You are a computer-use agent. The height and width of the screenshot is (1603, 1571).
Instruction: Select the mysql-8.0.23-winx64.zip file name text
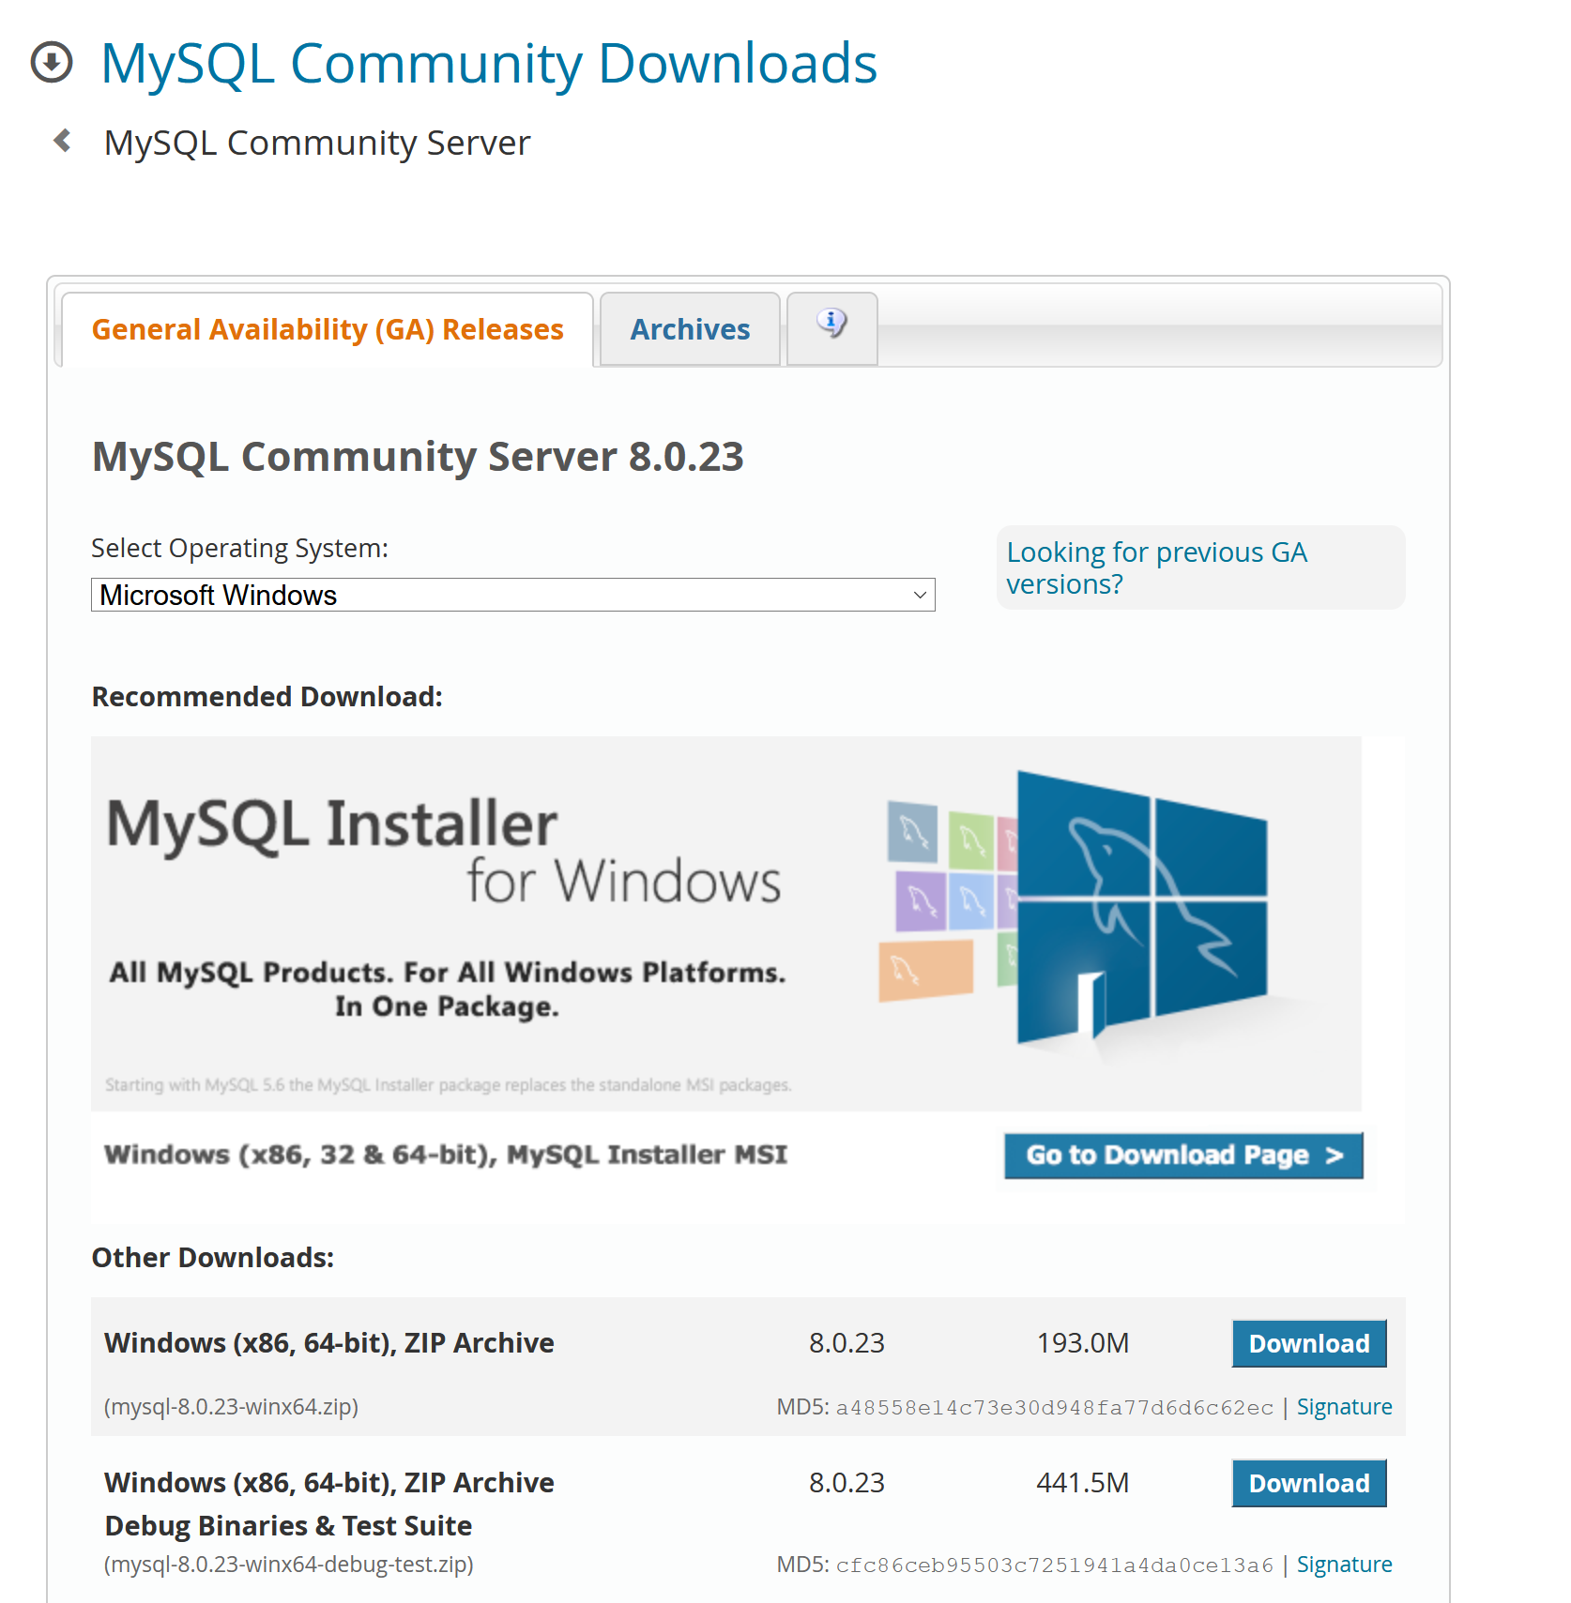(x=231, y=1406)
